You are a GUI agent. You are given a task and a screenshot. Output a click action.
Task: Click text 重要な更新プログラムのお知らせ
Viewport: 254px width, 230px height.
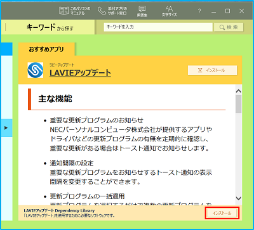pos(97,120)
